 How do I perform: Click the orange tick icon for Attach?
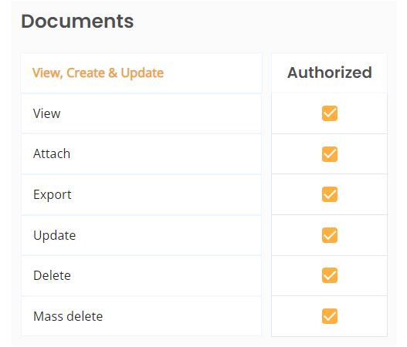(x=330, y=154)
